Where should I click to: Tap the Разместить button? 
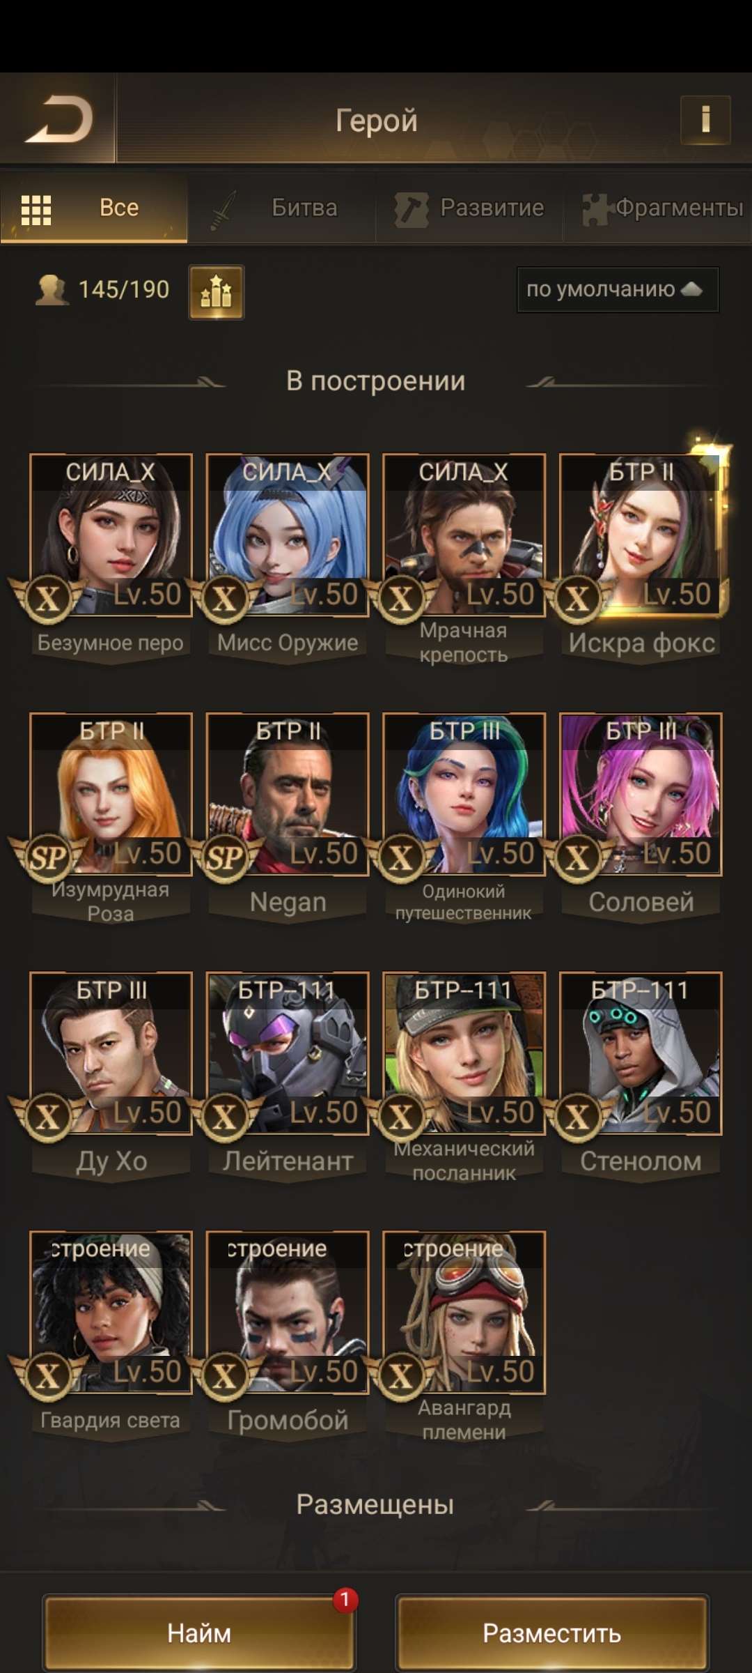point(552,1633)
